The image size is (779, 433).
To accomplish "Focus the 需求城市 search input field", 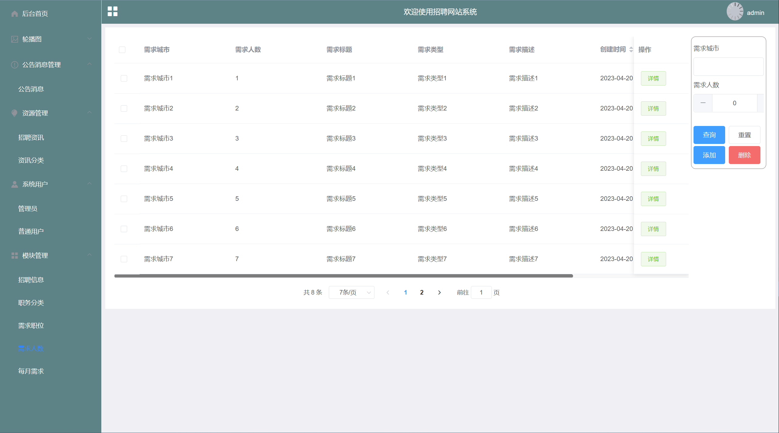I will point(728,67).
